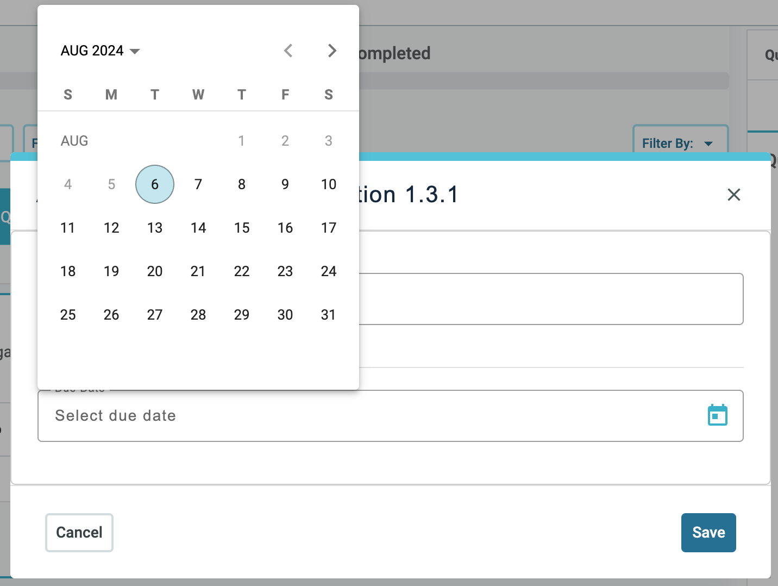The height and width of the screenshot is (586, 778).
Task: Open the Filter By dropdown
Action: pyautogui.click(x=680, y=143)
